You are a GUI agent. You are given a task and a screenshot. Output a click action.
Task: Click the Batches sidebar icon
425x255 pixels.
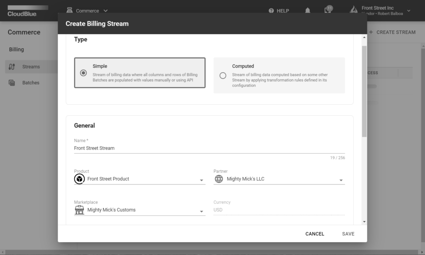click(12, 83)
